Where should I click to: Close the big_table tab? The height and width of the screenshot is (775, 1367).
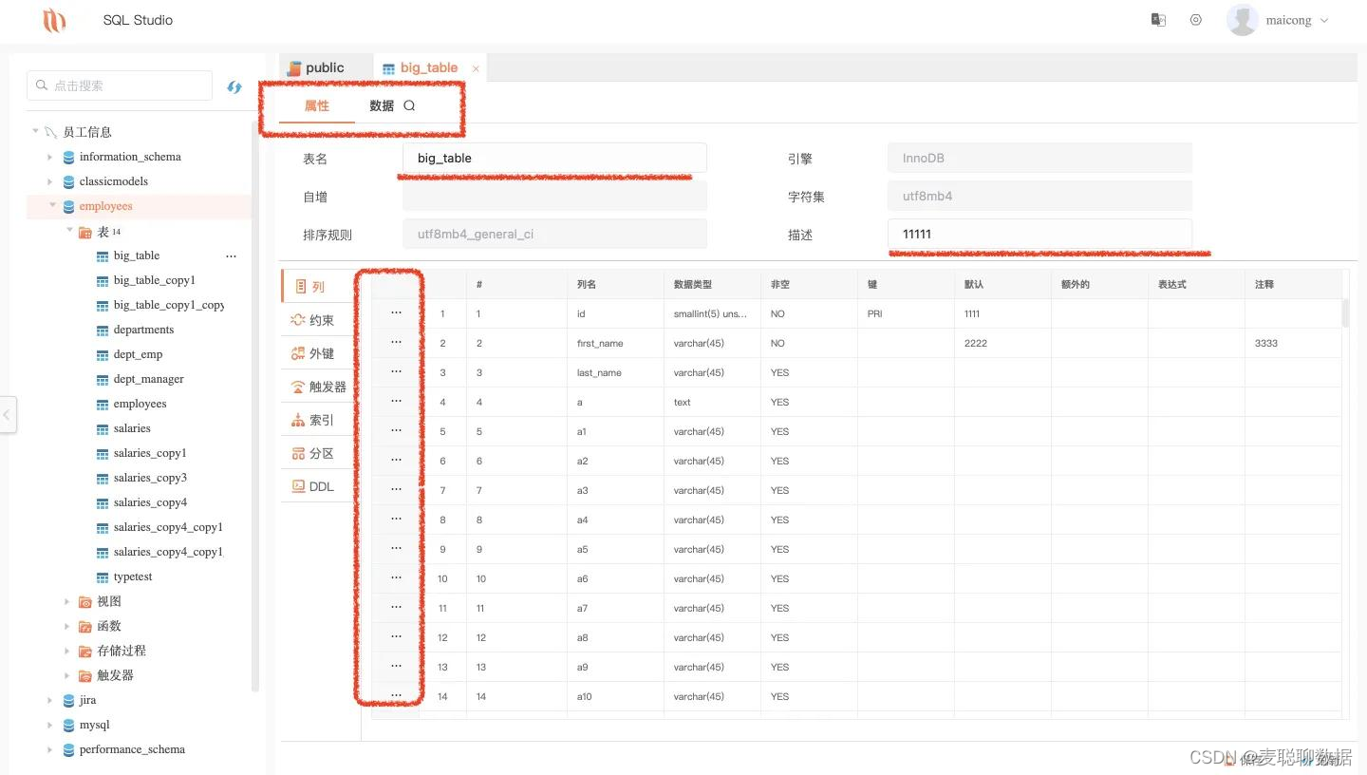[x=476, y=68]
